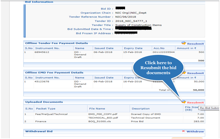Viewport: 220px width, 139px height.
Task: Click the Description column header
Action: [140, 109]
